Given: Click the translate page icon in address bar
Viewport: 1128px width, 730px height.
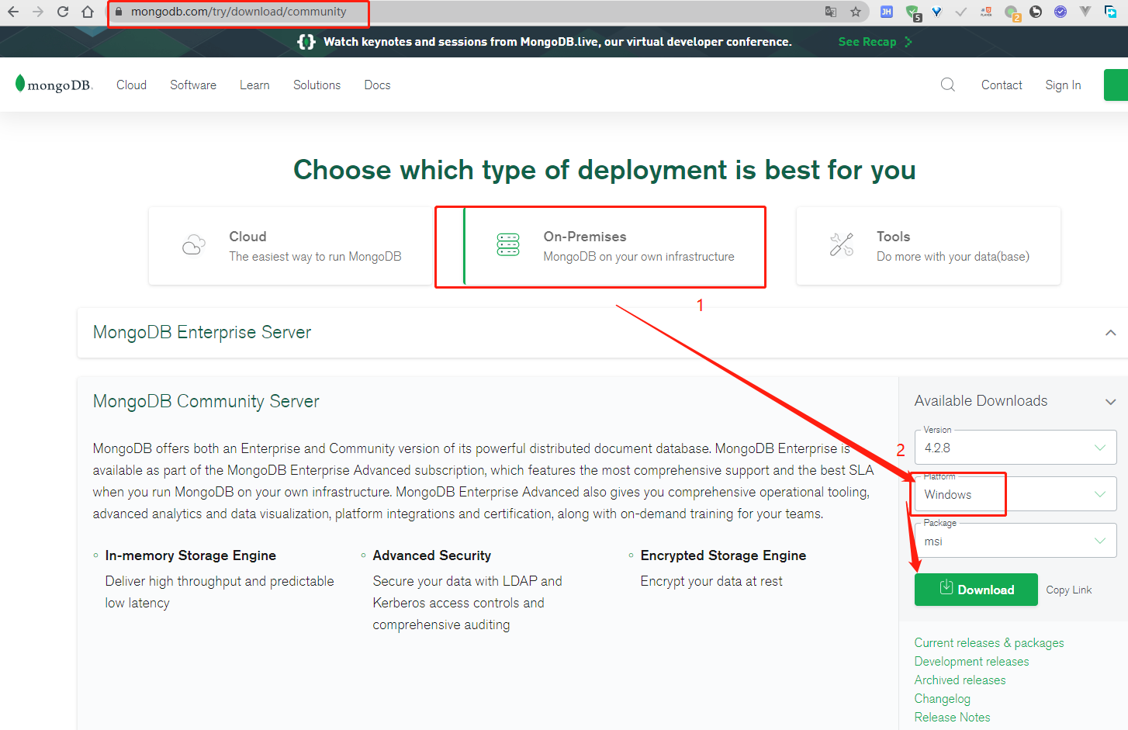Looking at the screenshot, I should [831, 12].
